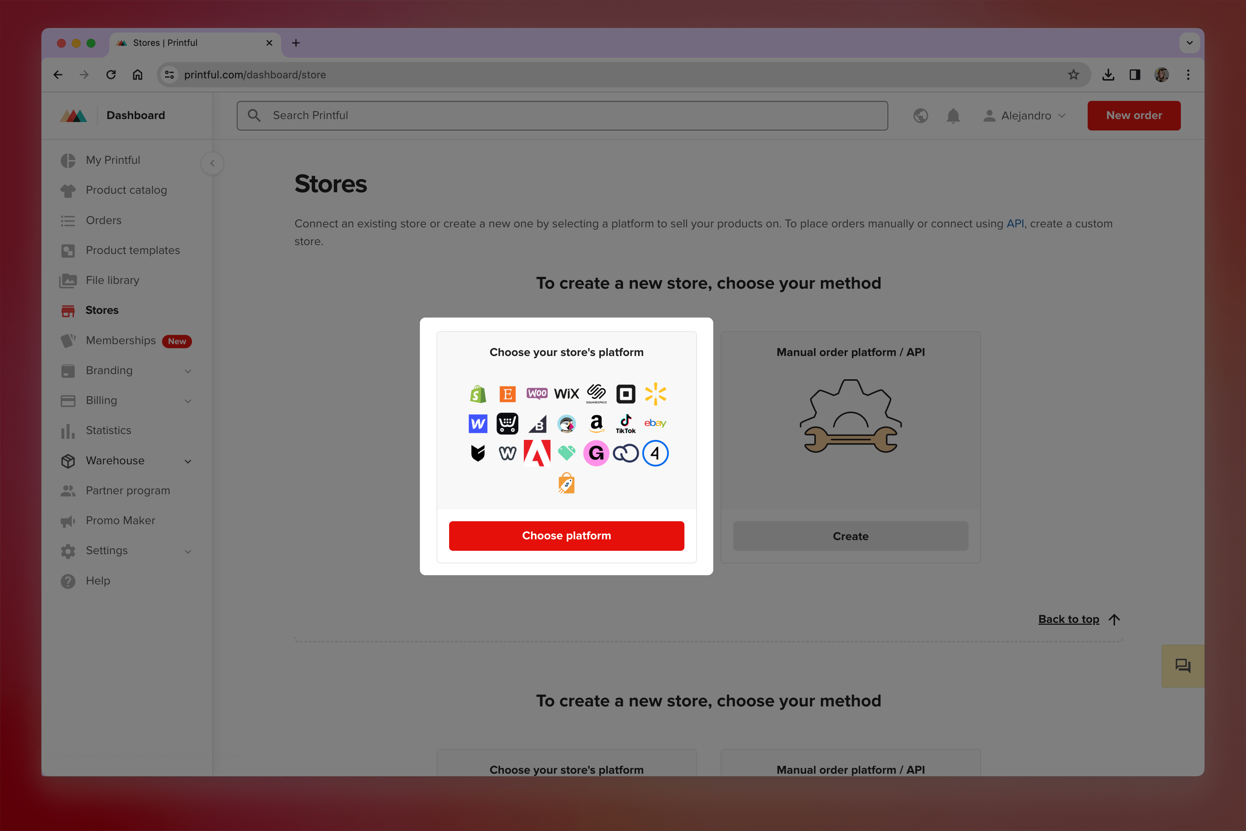Open the chat widget icon
The height and width of the screenshot is (831, 1246).
(1182, 666)
